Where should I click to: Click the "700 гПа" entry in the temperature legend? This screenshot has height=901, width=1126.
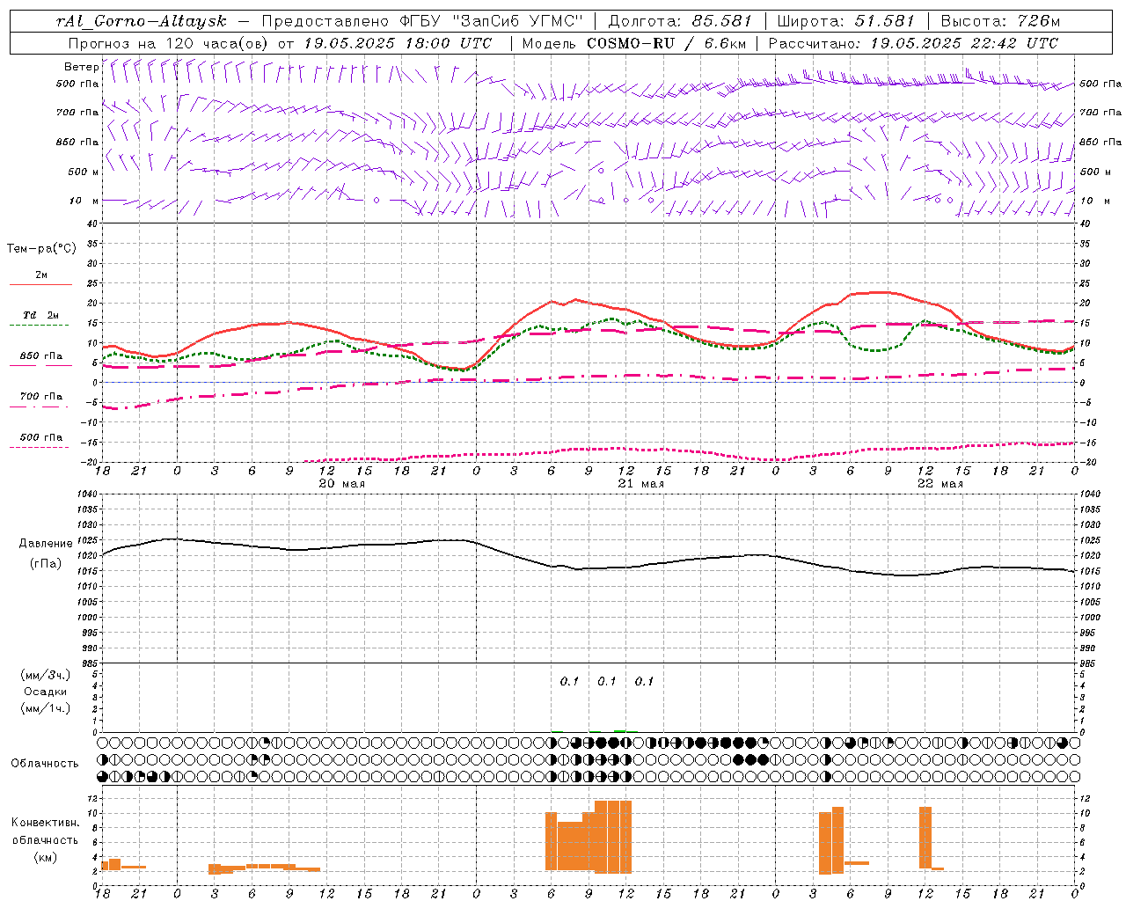pyautogui.click(x=41, y=397)
